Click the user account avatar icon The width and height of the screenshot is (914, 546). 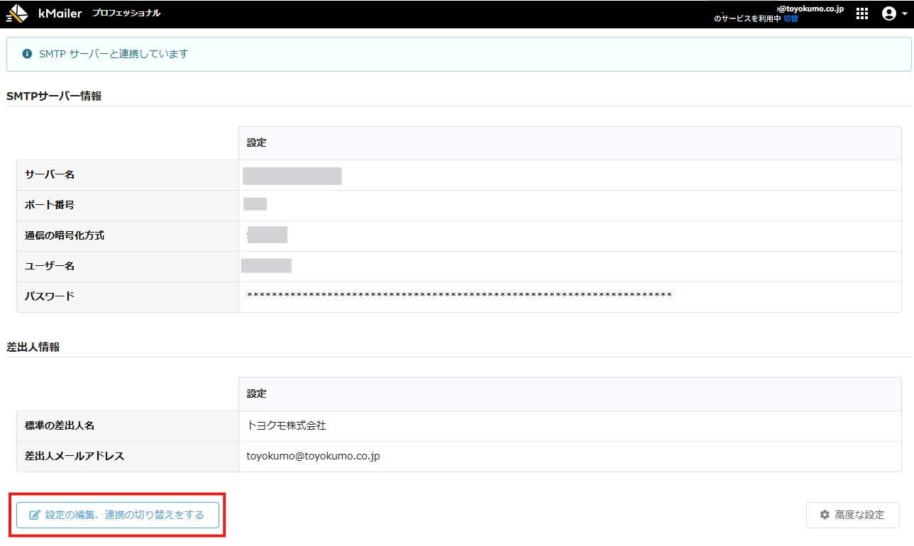click(888, 13)
